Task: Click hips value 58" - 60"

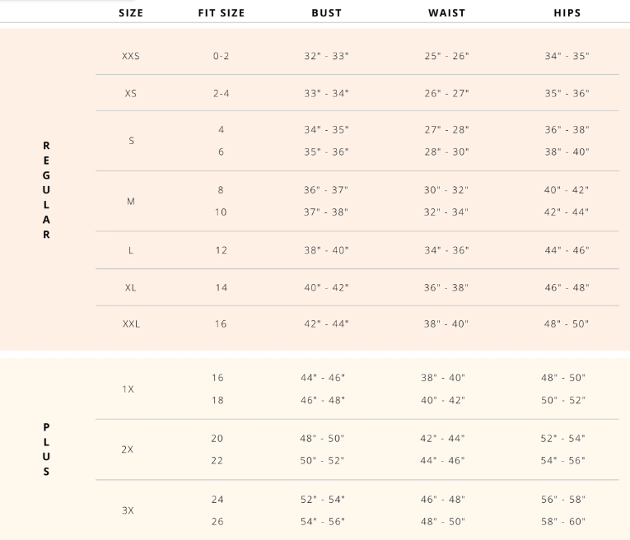Action: pos(563,521)
